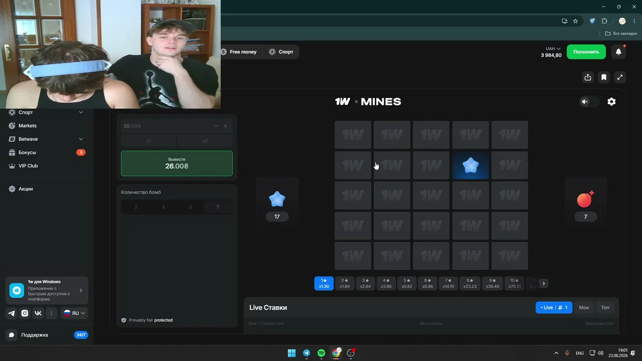Select 5 bombs option
The width and height of the screenshot is (642, 361).
[x=190, y=207]
